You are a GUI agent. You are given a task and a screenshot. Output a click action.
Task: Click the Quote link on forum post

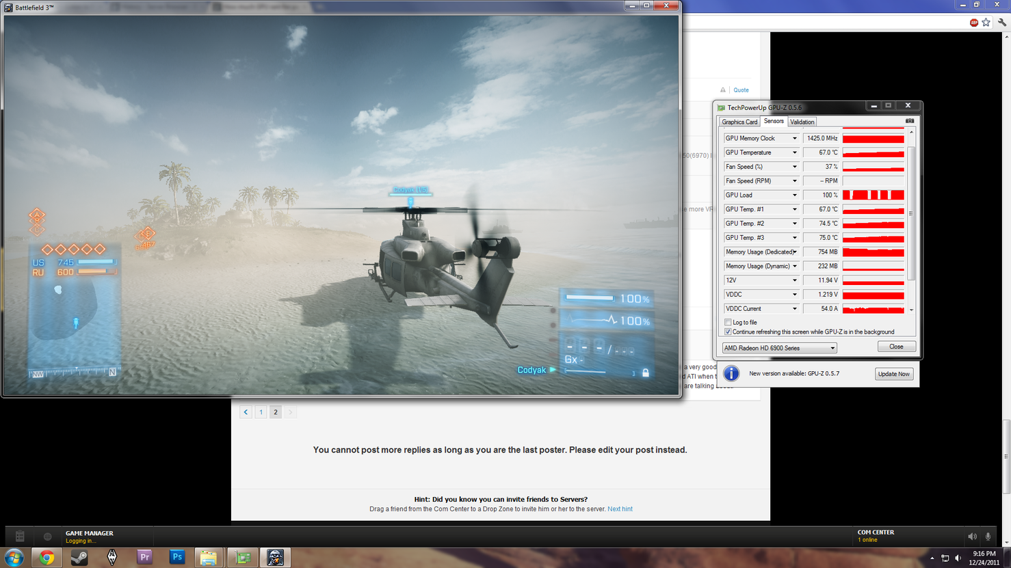click(x=741, y=90)
